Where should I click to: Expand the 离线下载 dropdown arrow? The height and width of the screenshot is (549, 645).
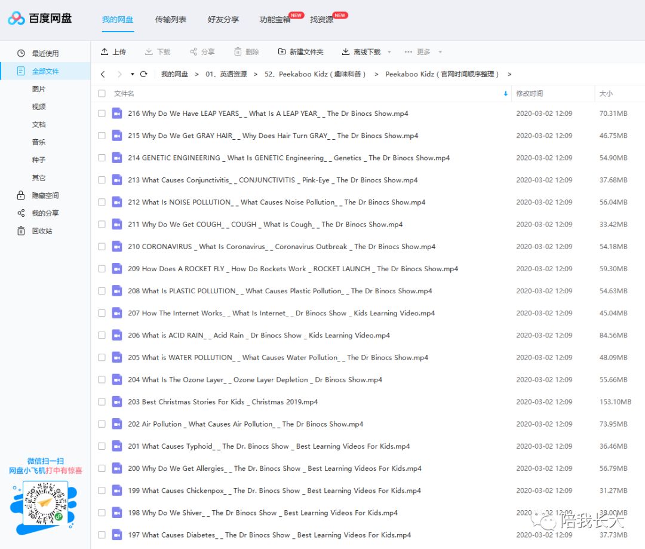click(x=389, y=52)
